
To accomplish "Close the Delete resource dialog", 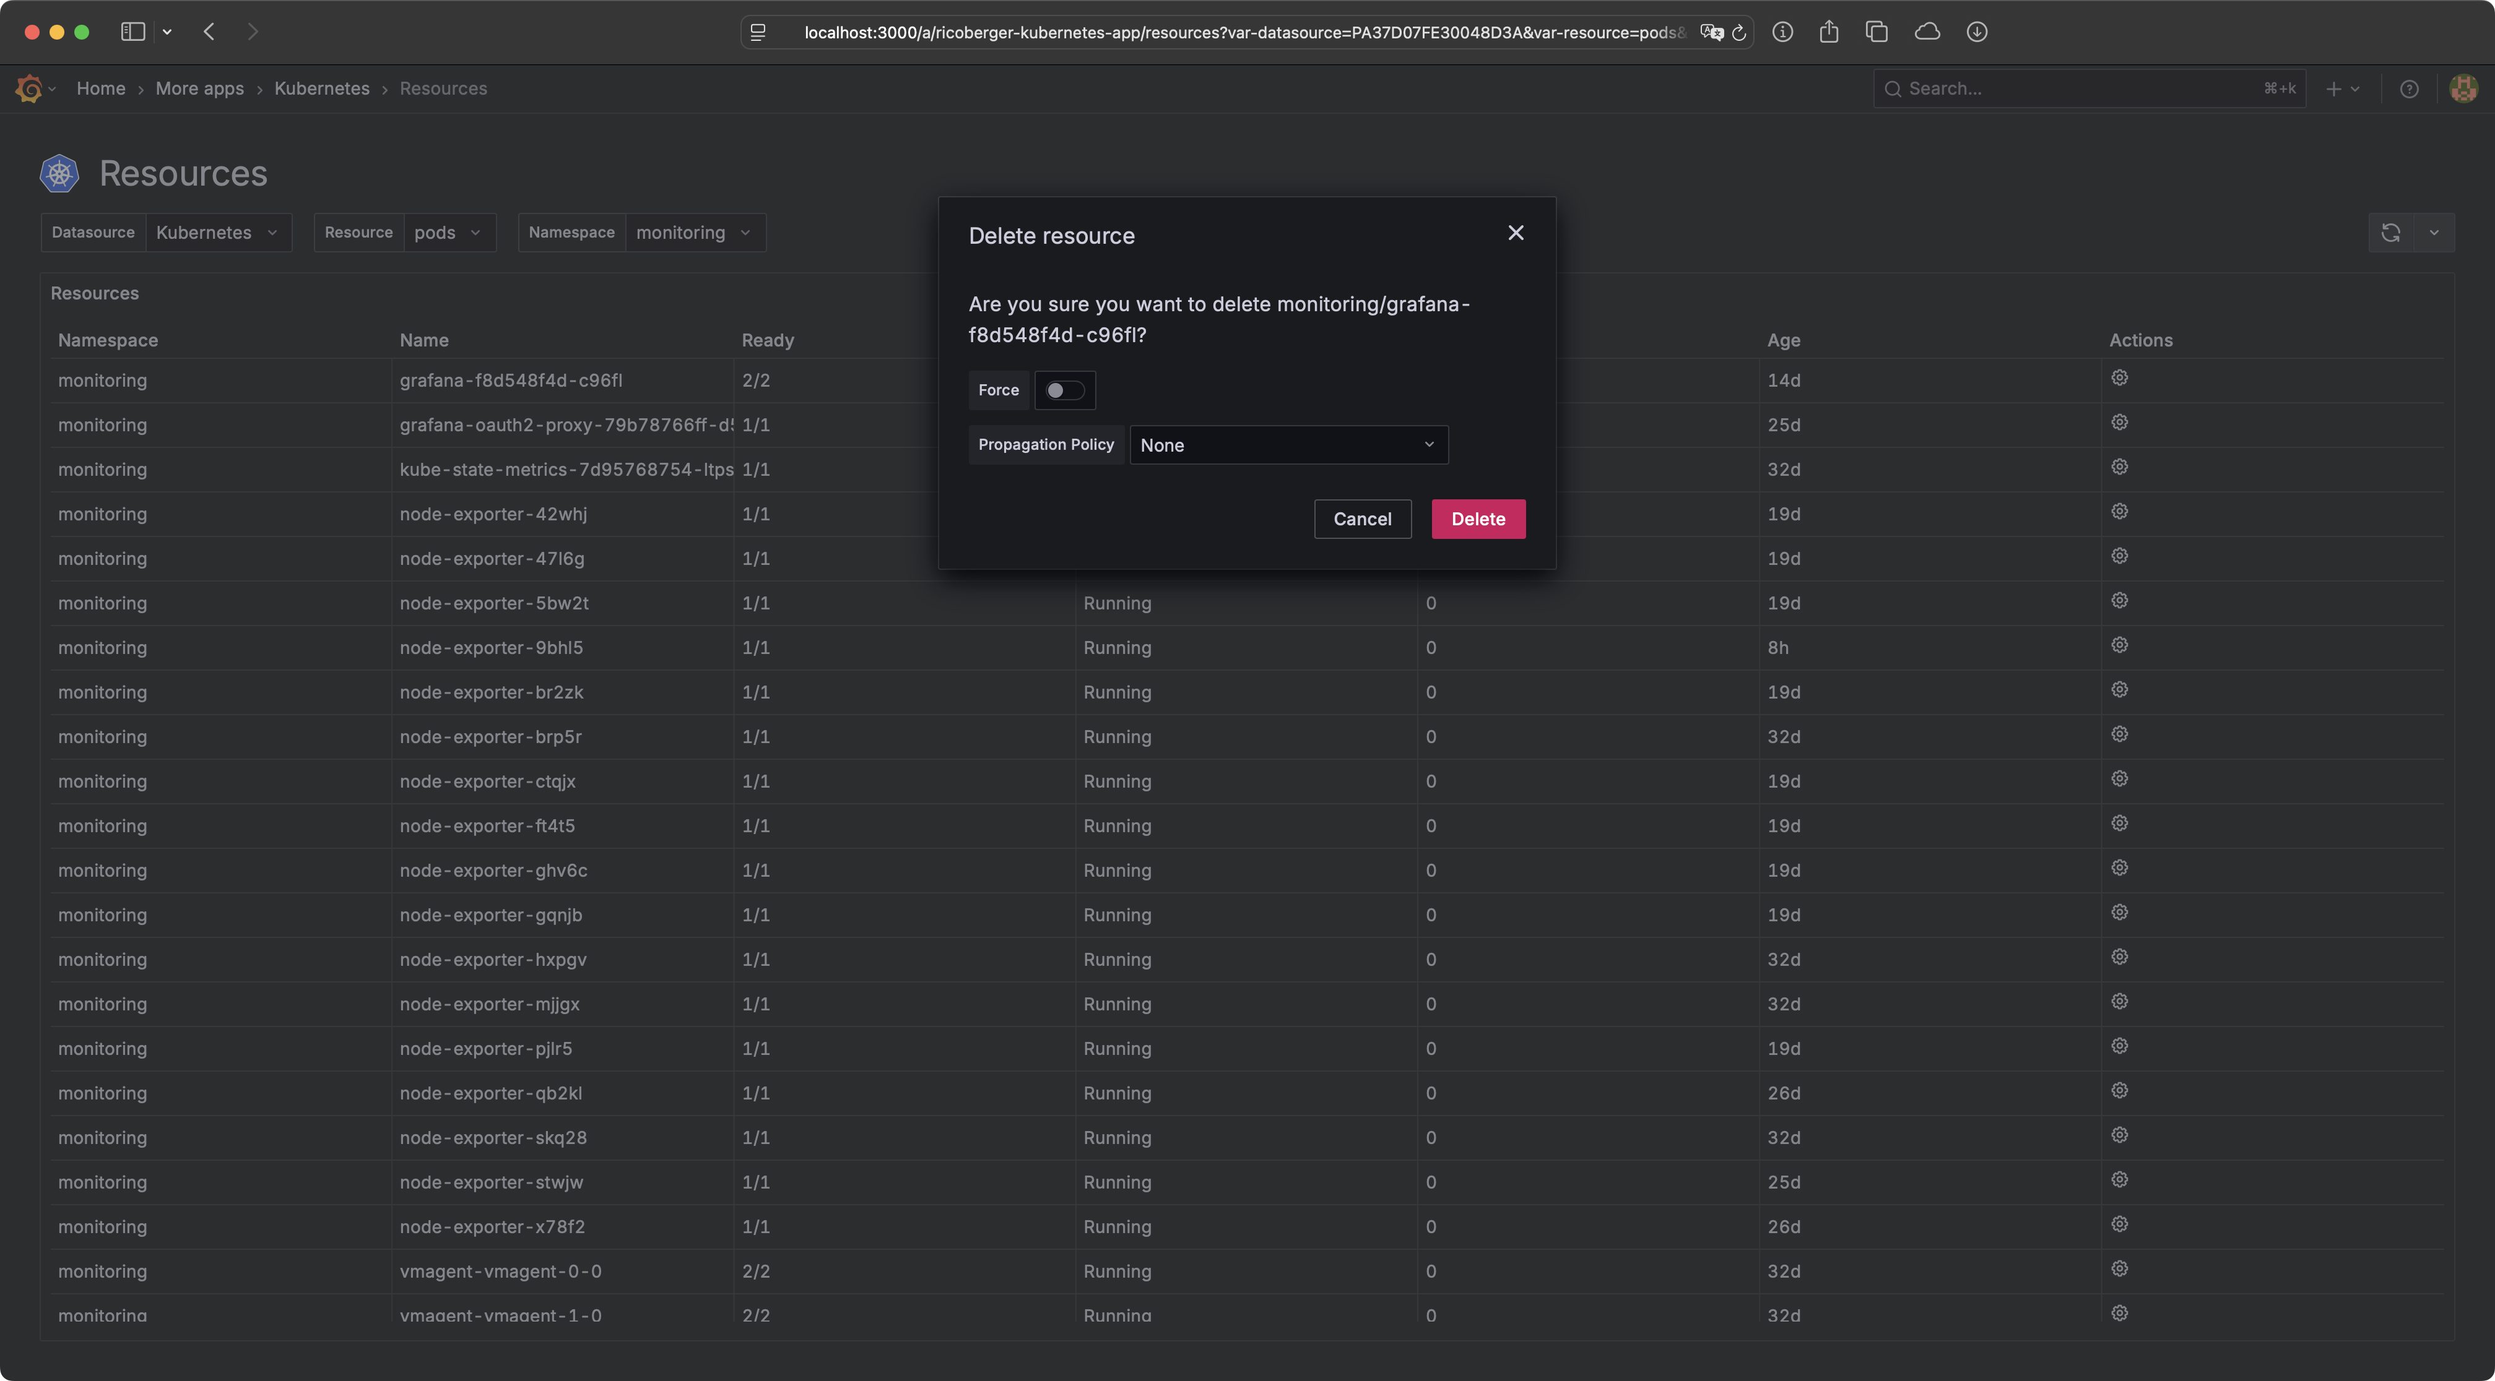I will coord(1516,232).
